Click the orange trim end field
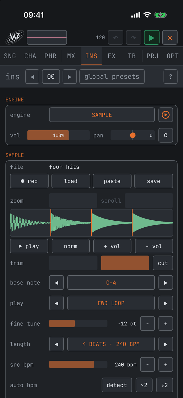 tap(125, 263)
